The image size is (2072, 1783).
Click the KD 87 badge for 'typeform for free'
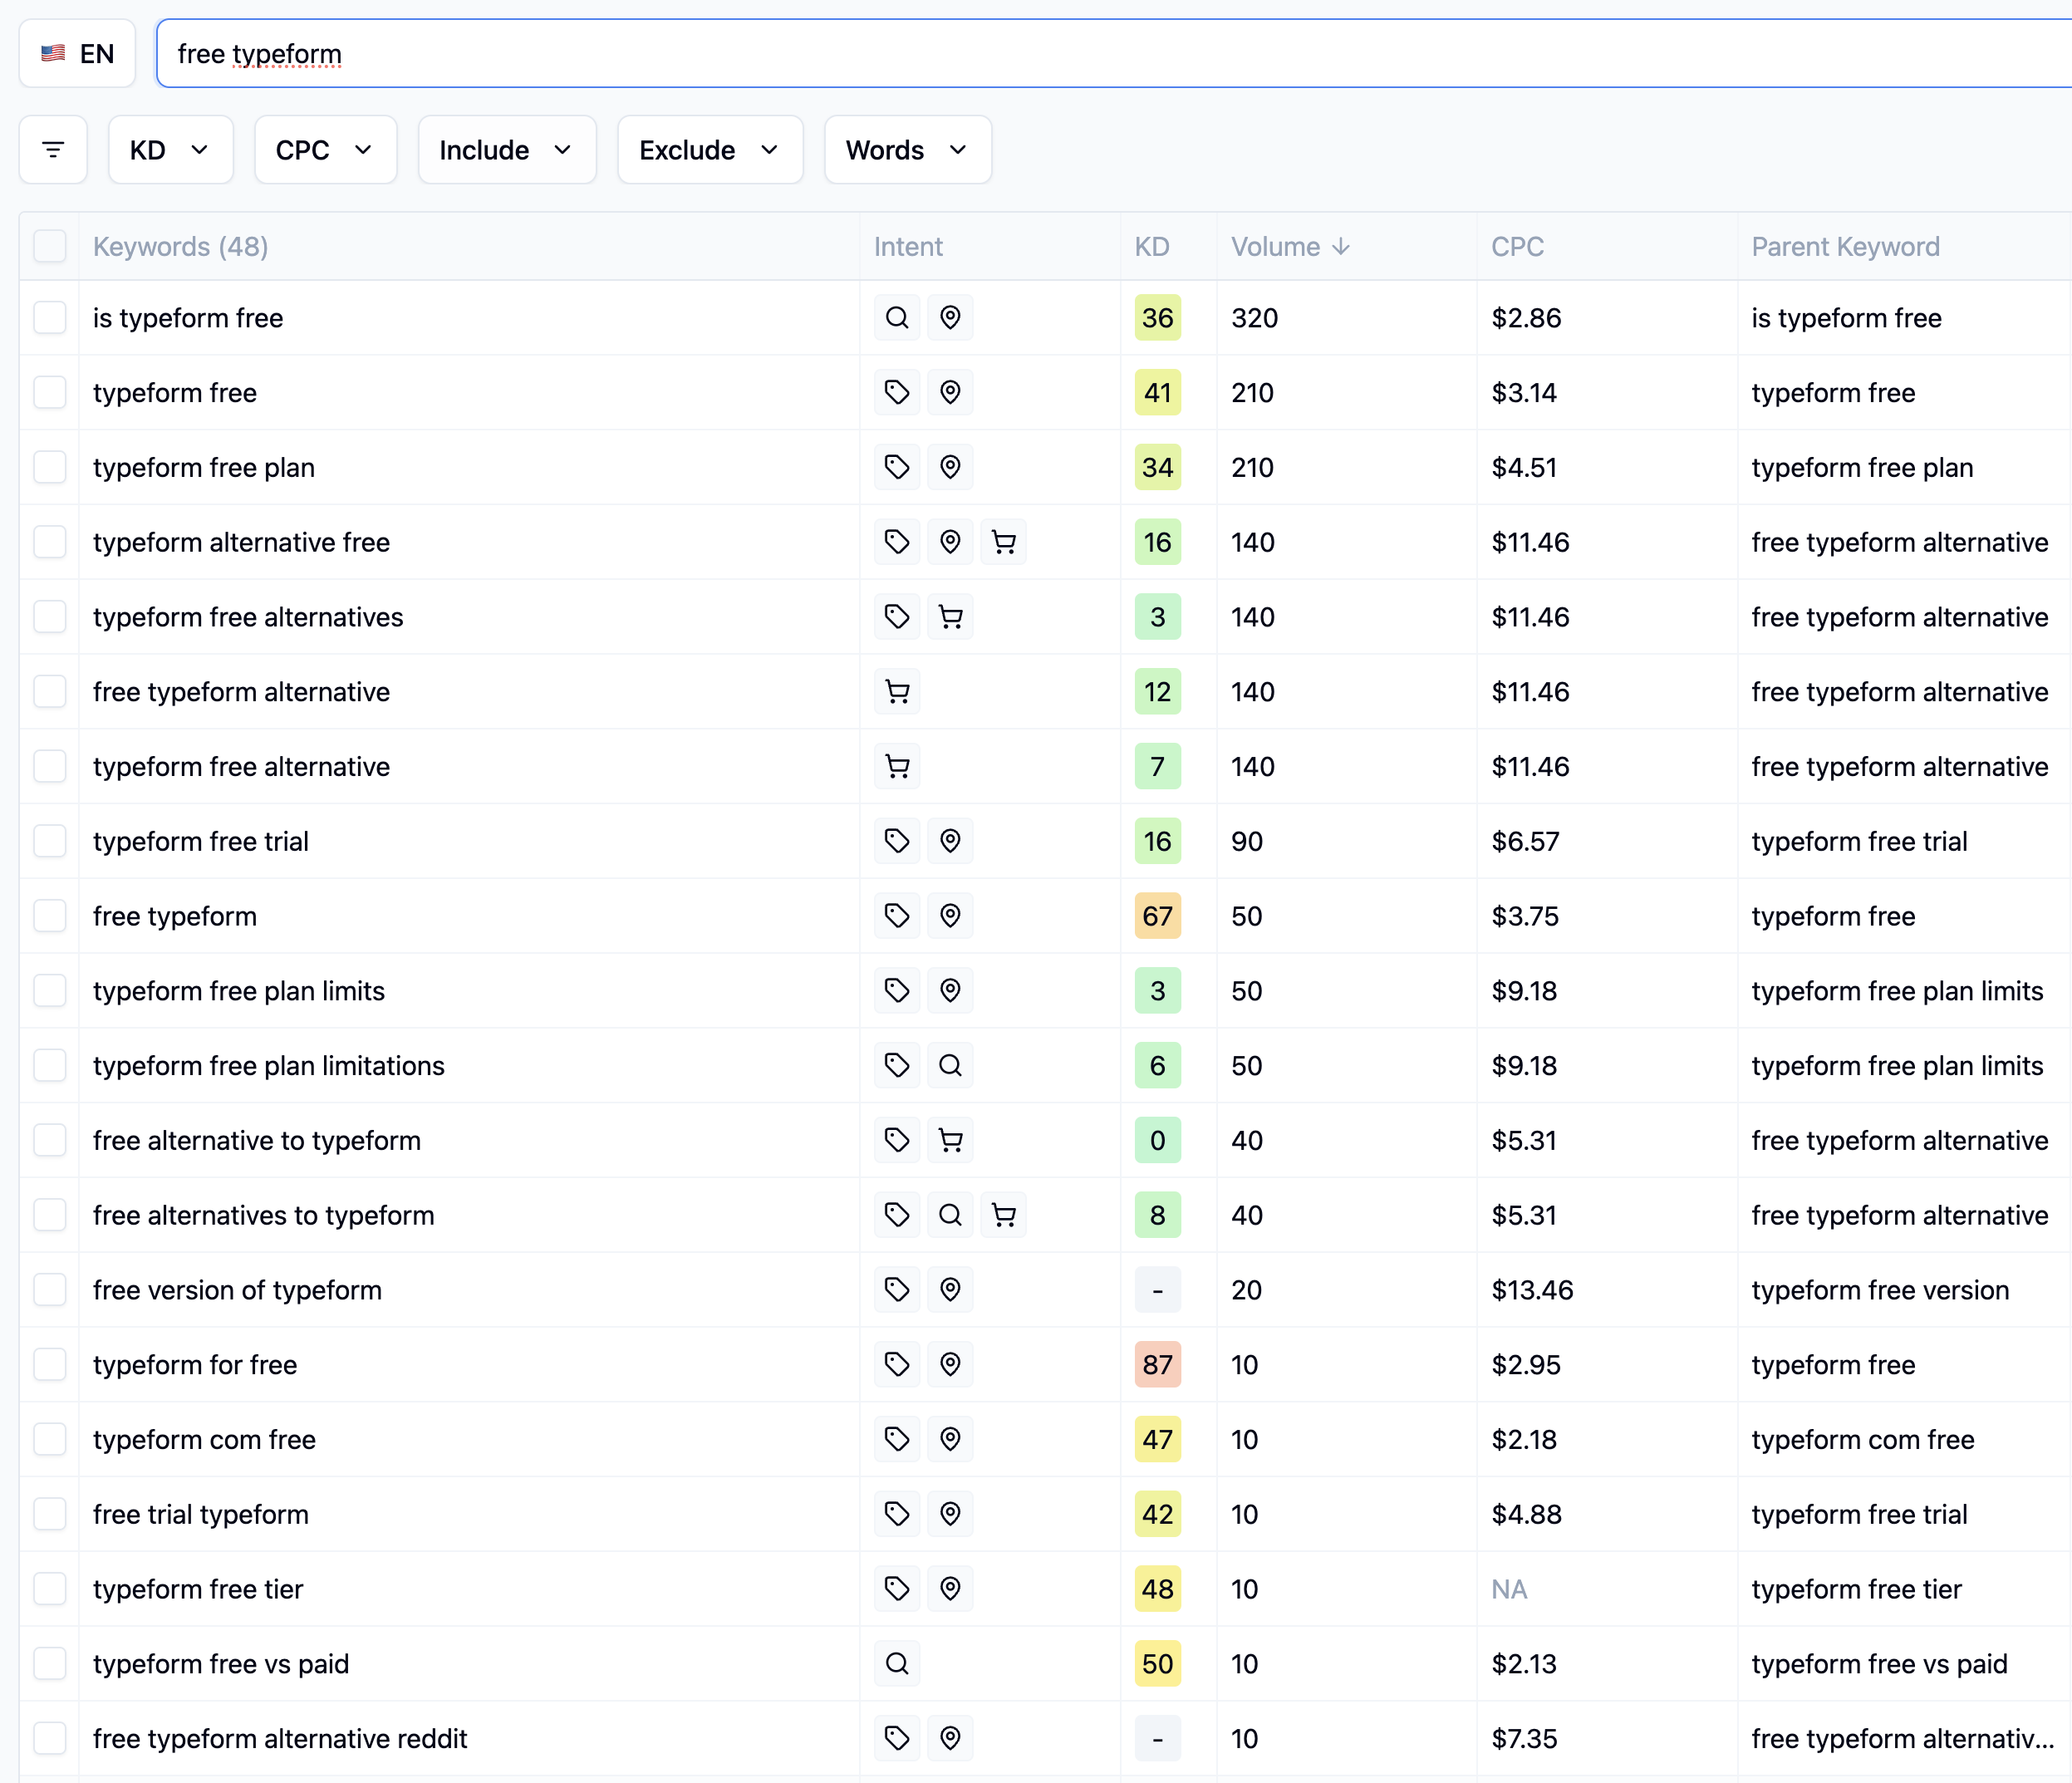coord(1157,1365)
